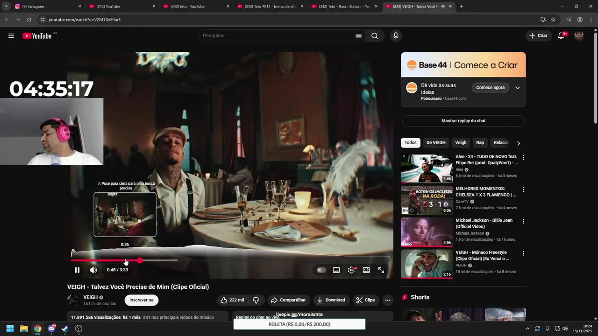598x336 pixels.
Task: Bookmark this page with the star icon
Action: coord(553,20)
